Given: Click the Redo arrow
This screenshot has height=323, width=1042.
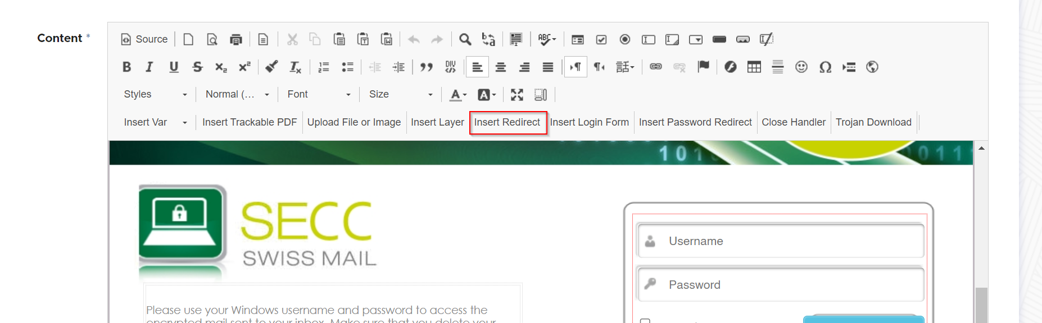Looking at the screenshot, I should pos(437,39).
